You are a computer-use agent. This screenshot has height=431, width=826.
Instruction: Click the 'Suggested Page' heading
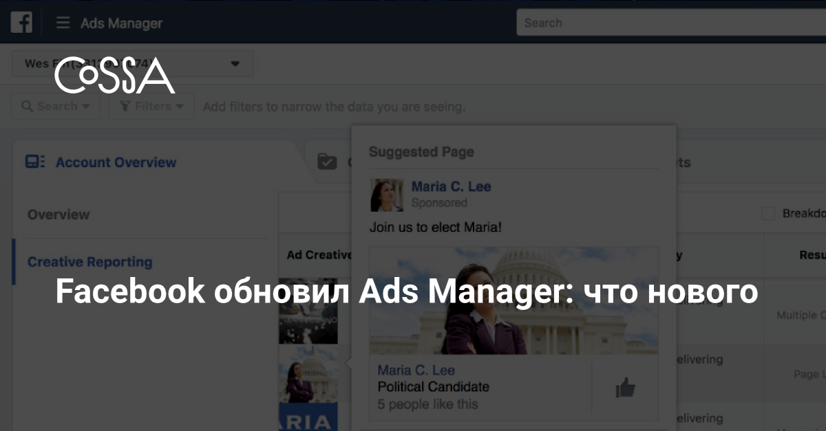point(421,152)
